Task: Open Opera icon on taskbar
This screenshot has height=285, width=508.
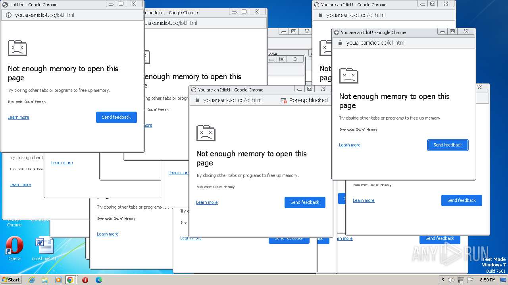Action: 85,280
